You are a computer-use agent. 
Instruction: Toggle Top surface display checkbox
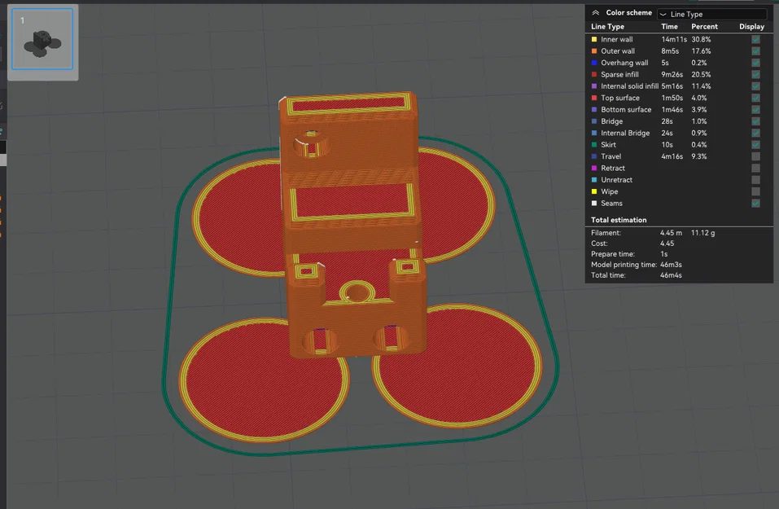click(755, 98)
